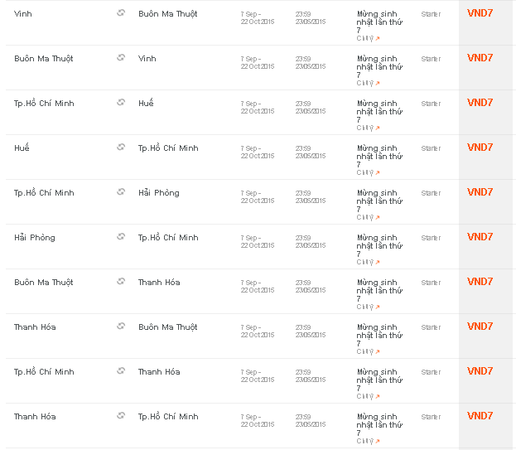Screen dimensions: 516x450
Task: Click the swap icon between Vinh and Buôn Ma Thuột
Action: coord(121,13)
